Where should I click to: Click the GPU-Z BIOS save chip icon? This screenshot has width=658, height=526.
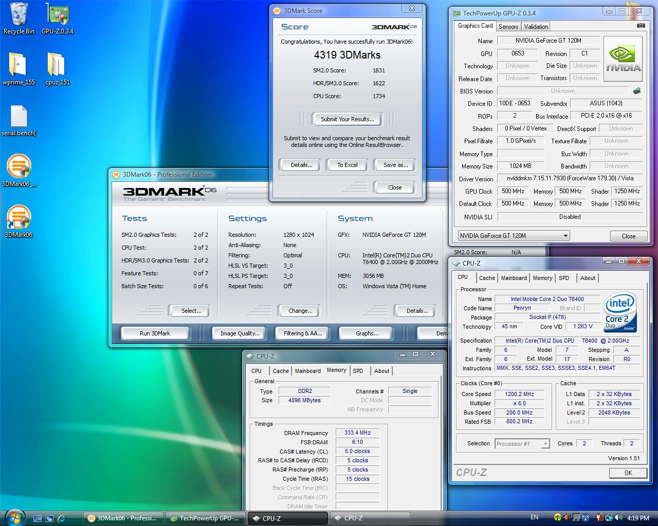coord(637,91)
